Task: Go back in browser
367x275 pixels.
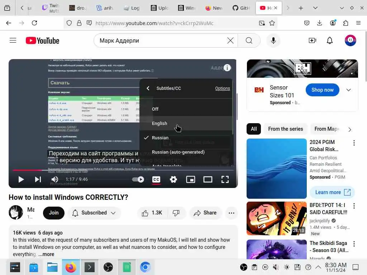Action: pyautogui.click(x=9, y=23)
